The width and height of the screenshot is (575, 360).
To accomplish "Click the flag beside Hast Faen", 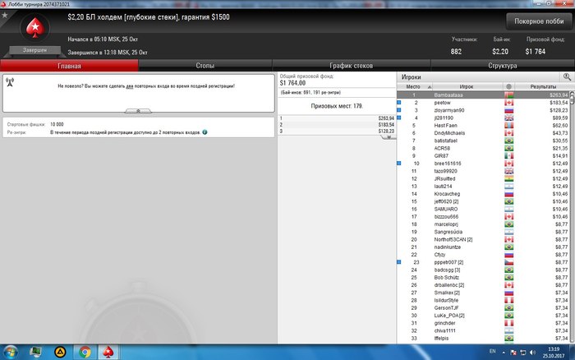I will 508,126.
